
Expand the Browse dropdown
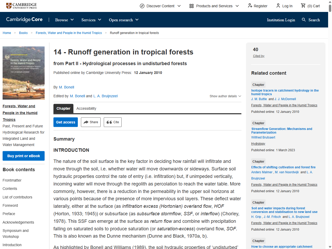point(64,20)
